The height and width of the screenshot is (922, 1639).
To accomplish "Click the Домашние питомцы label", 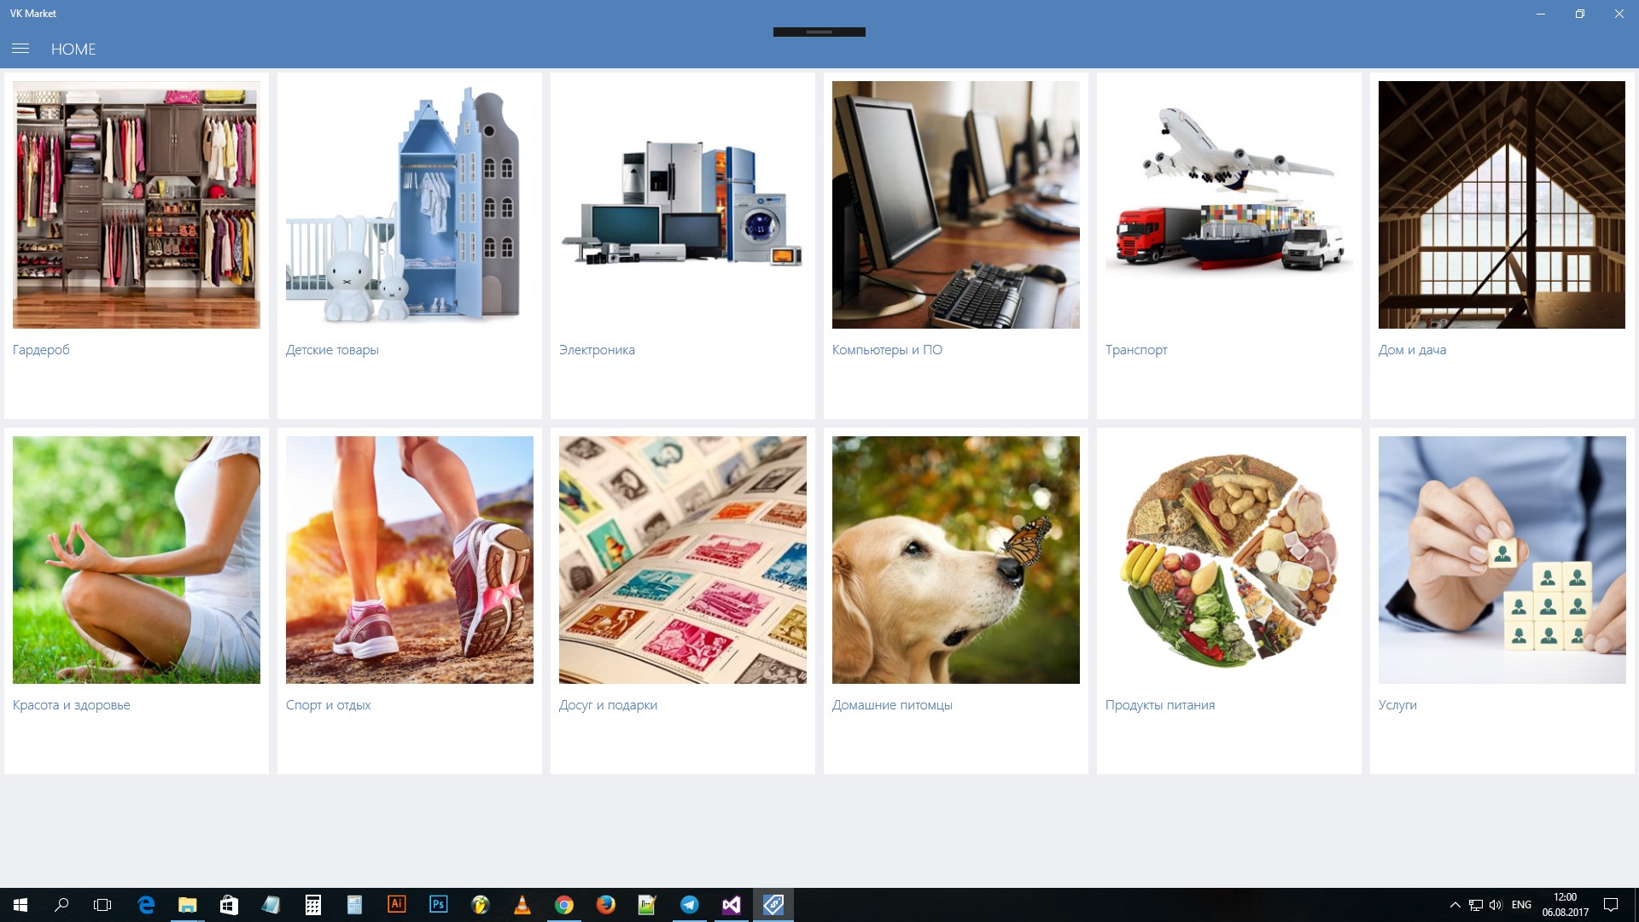I will click(x=892, y=705).
